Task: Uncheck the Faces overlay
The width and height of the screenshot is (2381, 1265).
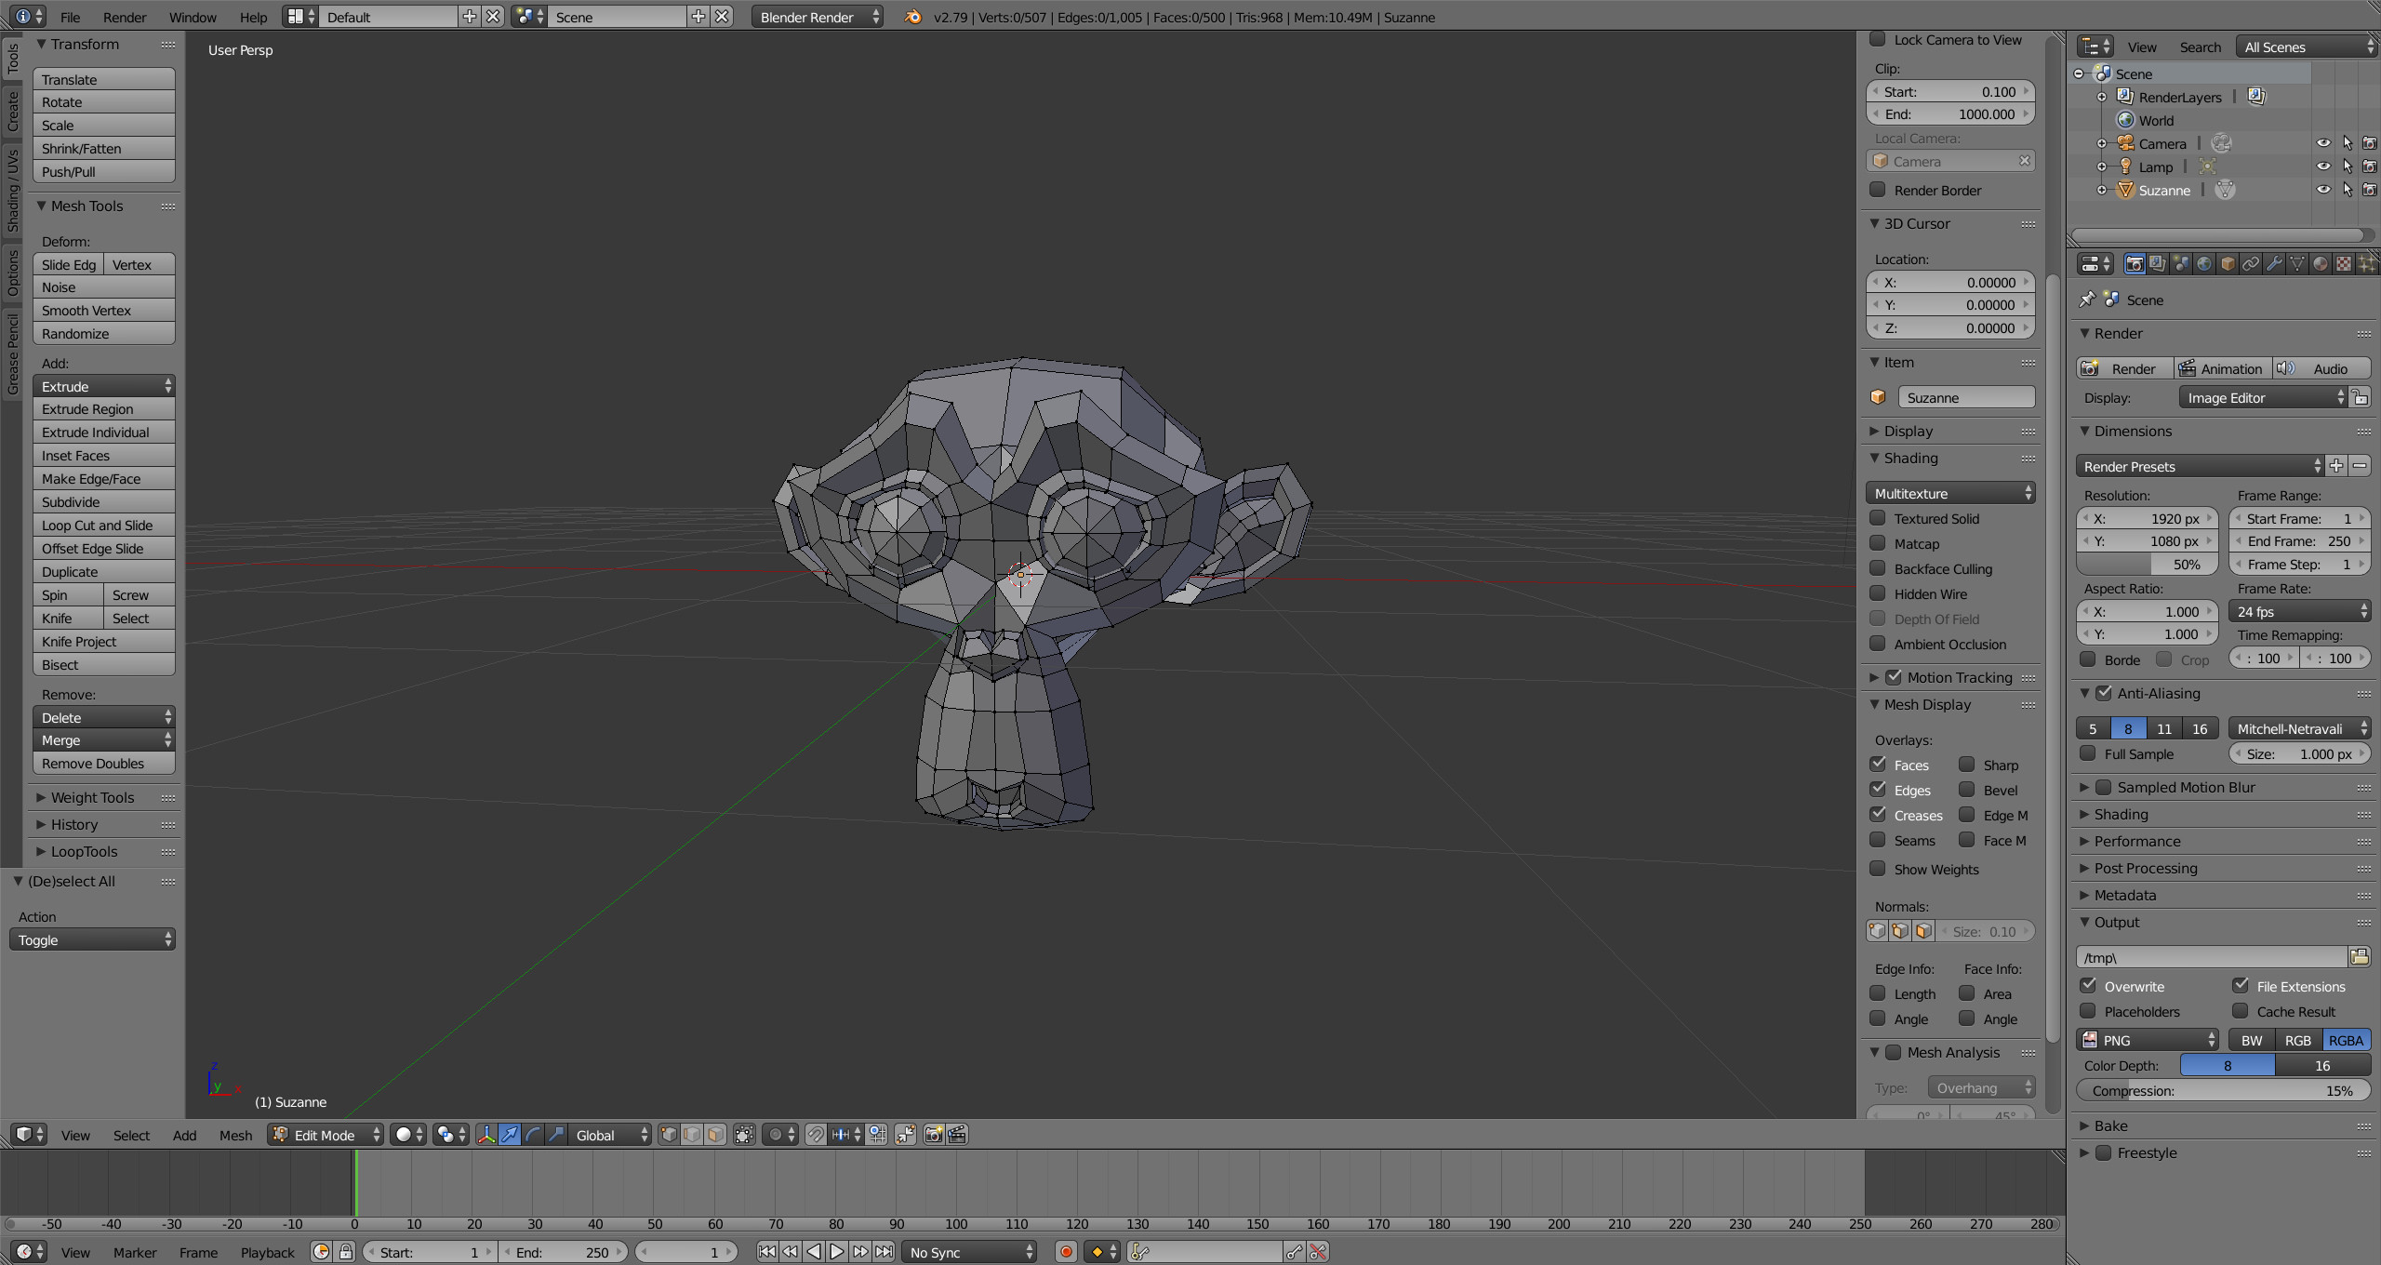Action: pyautogui.click(x=1878, y=765)
